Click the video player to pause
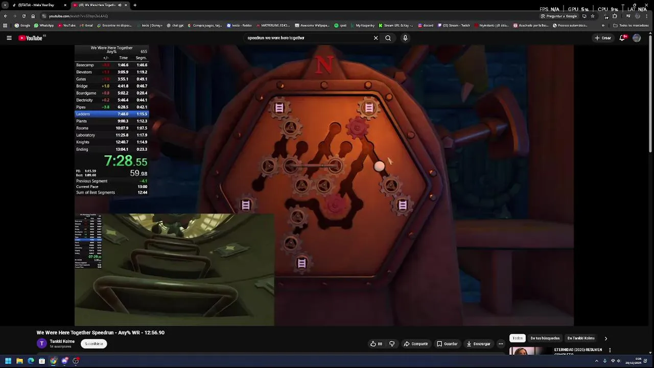654x368 pixels. pos(324,185)
